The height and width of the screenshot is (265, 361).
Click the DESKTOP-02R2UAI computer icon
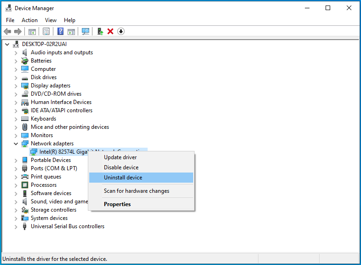[16, 44]
